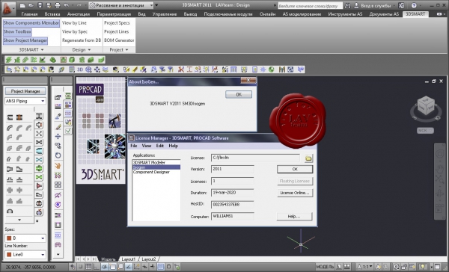Click the 3D icon in the 3DSMART toolbar
This screenshot has width=449, height=272.
(80, 69)
